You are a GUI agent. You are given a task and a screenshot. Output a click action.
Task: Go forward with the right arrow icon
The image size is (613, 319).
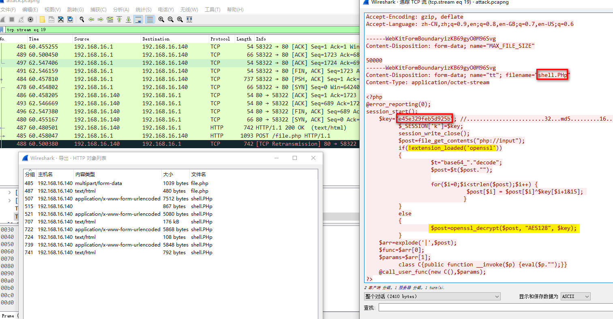[x=101, y=19]
